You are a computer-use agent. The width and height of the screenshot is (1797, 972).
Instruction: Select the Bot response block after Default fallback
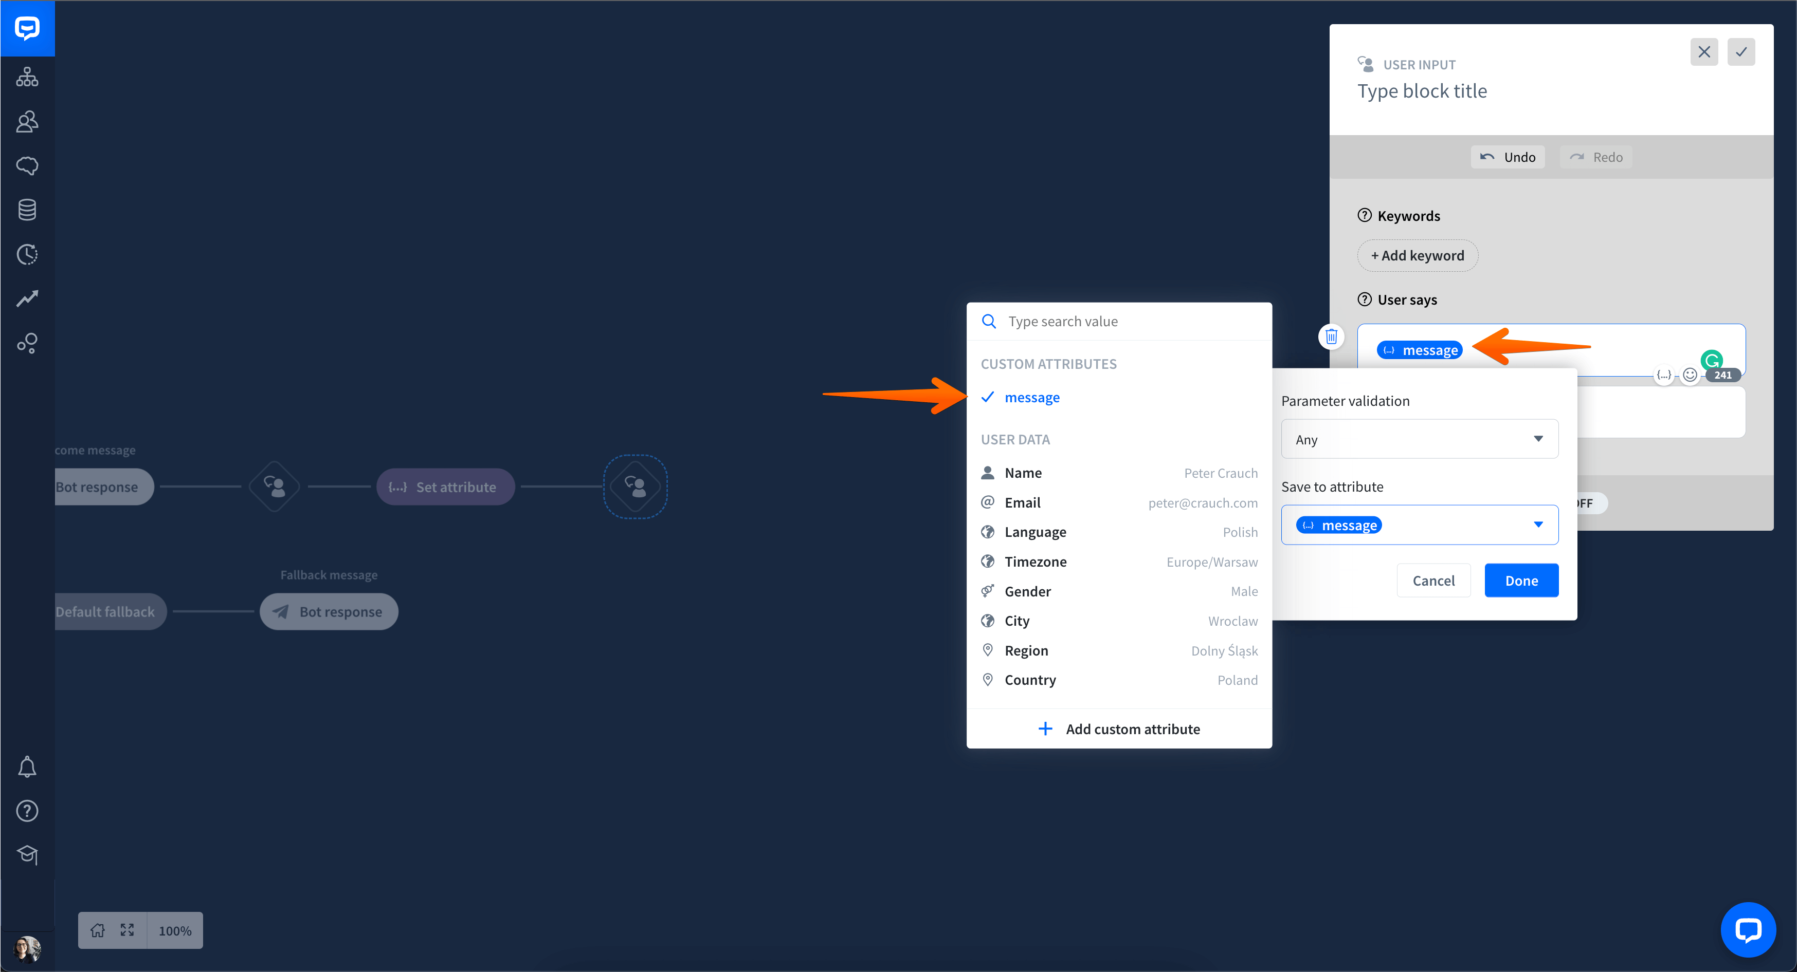tap(329, 611)
